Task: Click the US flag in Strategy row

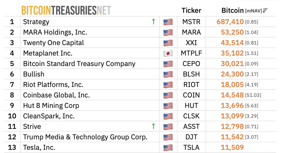Action: coord(168,22)
